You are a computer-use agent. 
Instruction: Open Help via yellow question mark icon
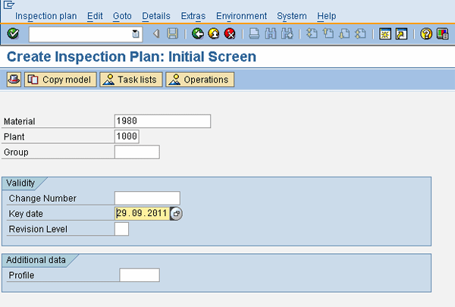tap(426, 33)
